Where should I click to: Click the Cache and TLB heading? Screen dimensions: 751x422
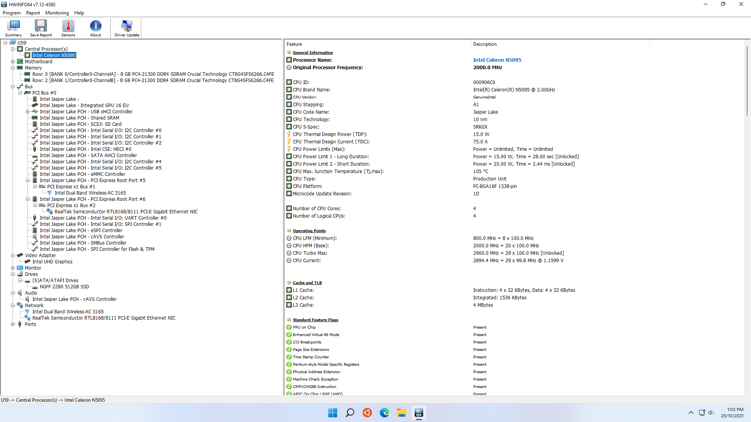[307, 283]
